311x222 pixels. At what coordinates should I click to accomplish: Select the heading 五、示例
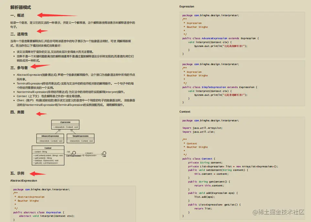17,173
